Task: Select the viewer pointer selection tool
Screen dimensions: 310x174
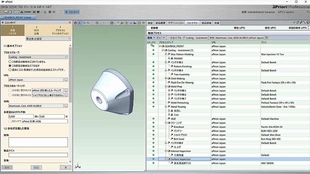Action: point(80,23)
